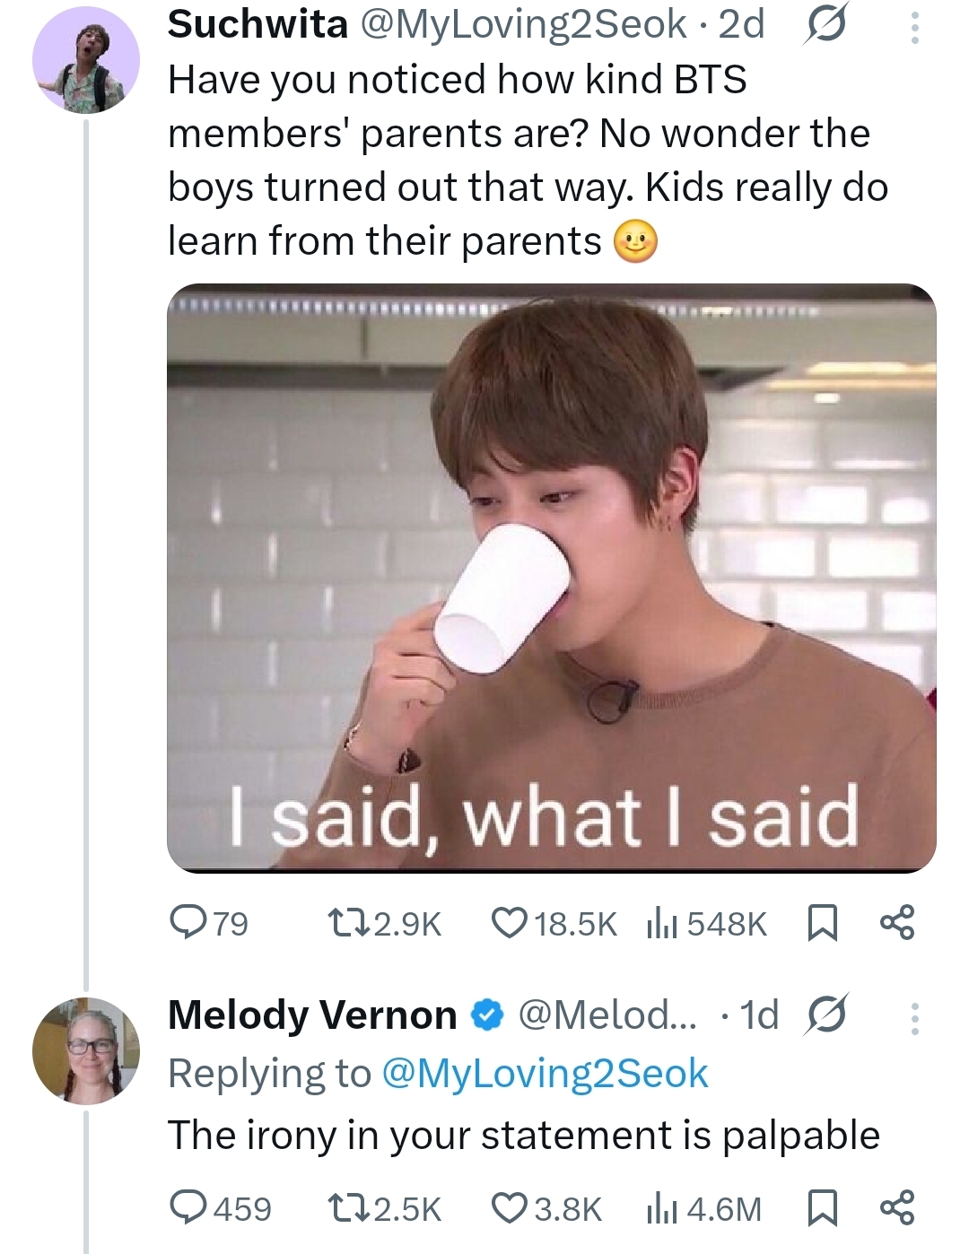
Task: Open the Grok icon on Melody's reply
Action: 825,1015
